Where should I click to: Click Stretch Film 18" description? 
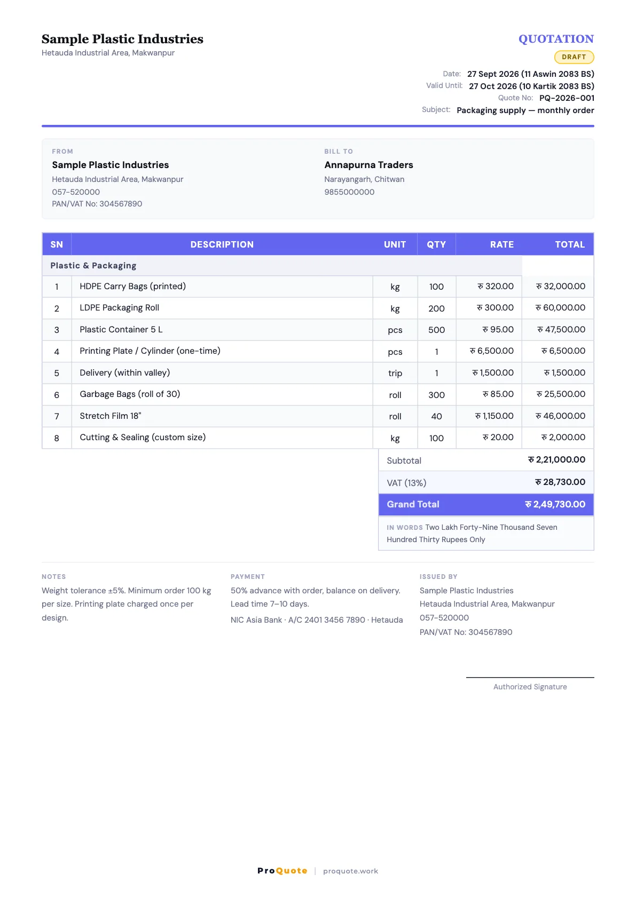[x=111, y=416]
